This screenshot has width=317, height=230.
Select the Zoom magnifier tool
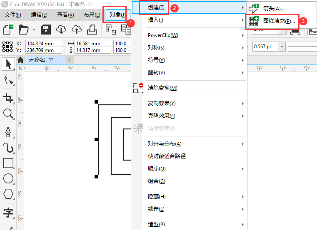click(x=8, y=114)
